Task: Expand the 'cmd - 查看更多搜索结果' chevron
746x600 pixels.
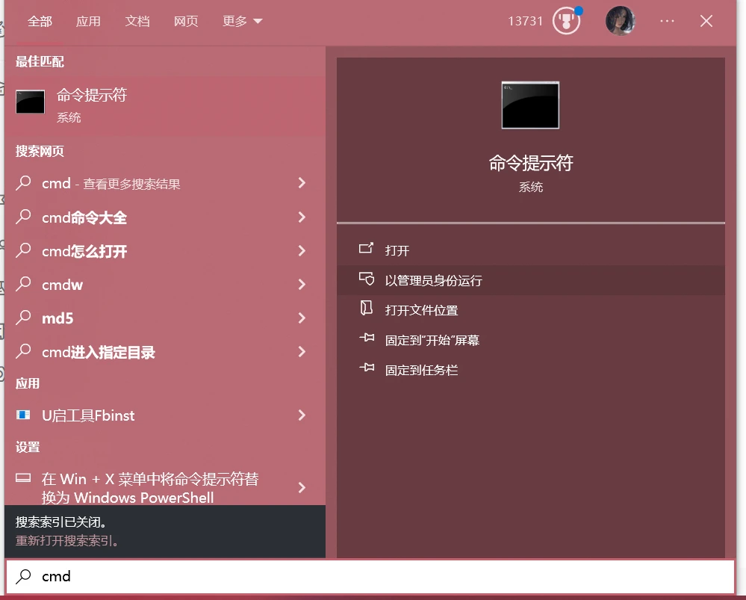Action: [302, 183]
